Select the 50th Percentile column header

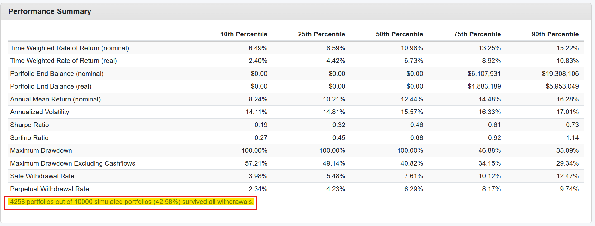click(x=399, y=34)
